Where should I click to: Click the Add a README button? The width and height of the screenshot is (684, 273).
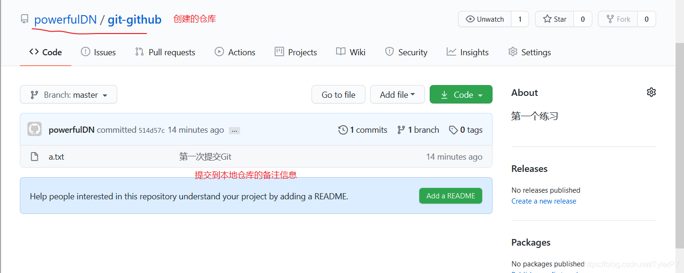point(450,196)
